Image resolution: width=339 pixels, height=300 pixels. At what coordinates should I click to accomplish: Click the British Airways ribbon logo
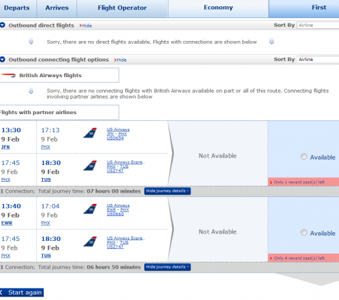pyautogui.click(x=8, y=75)
